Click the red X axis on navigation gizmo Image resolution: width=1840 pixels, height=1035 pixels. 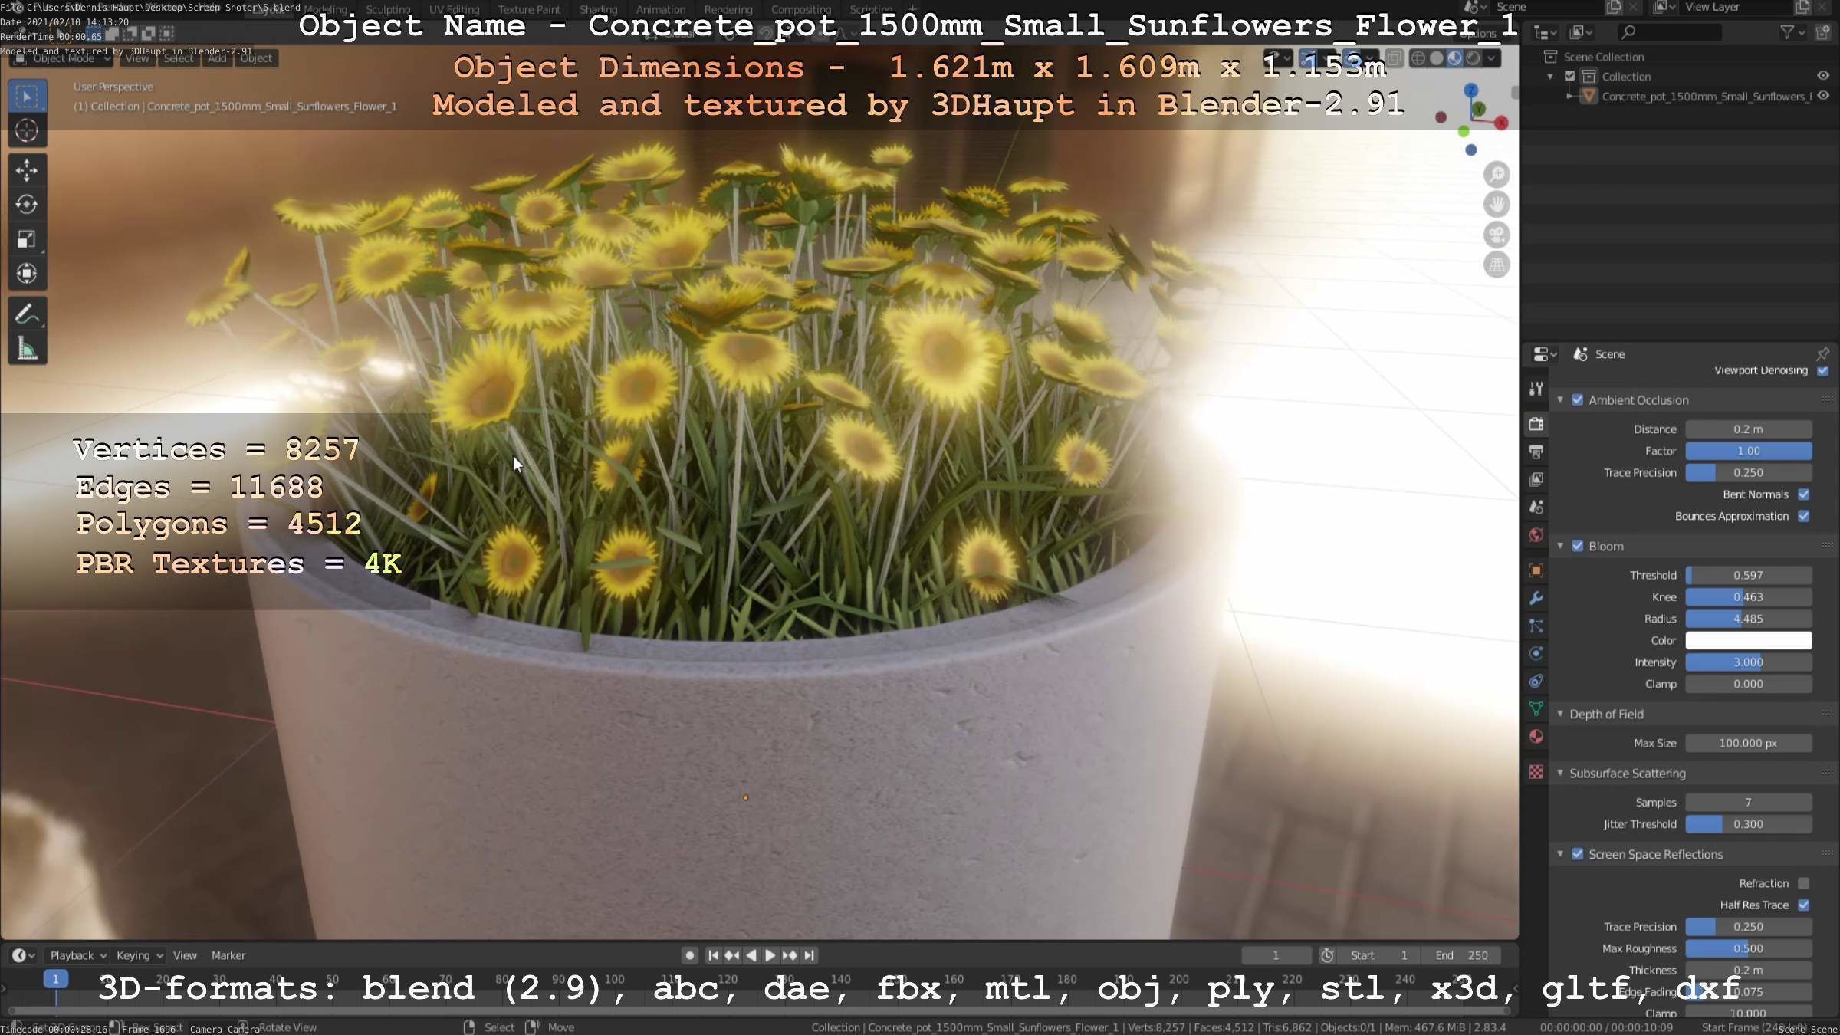(1500, 123)
